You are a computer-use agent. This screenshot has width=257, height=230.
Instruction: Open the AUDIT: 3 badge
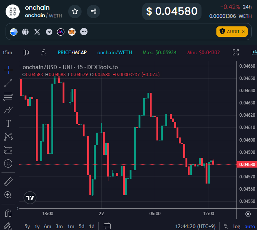click(x=232, y=32)
